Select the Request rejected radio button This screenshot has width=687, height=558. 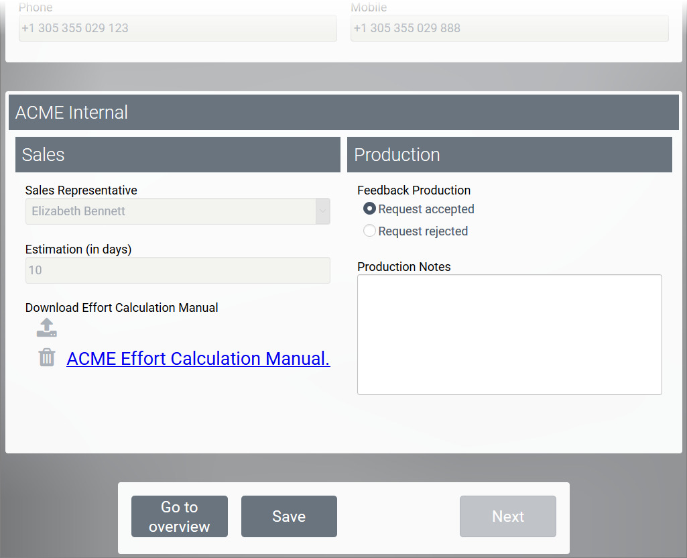tap(369, 231)
